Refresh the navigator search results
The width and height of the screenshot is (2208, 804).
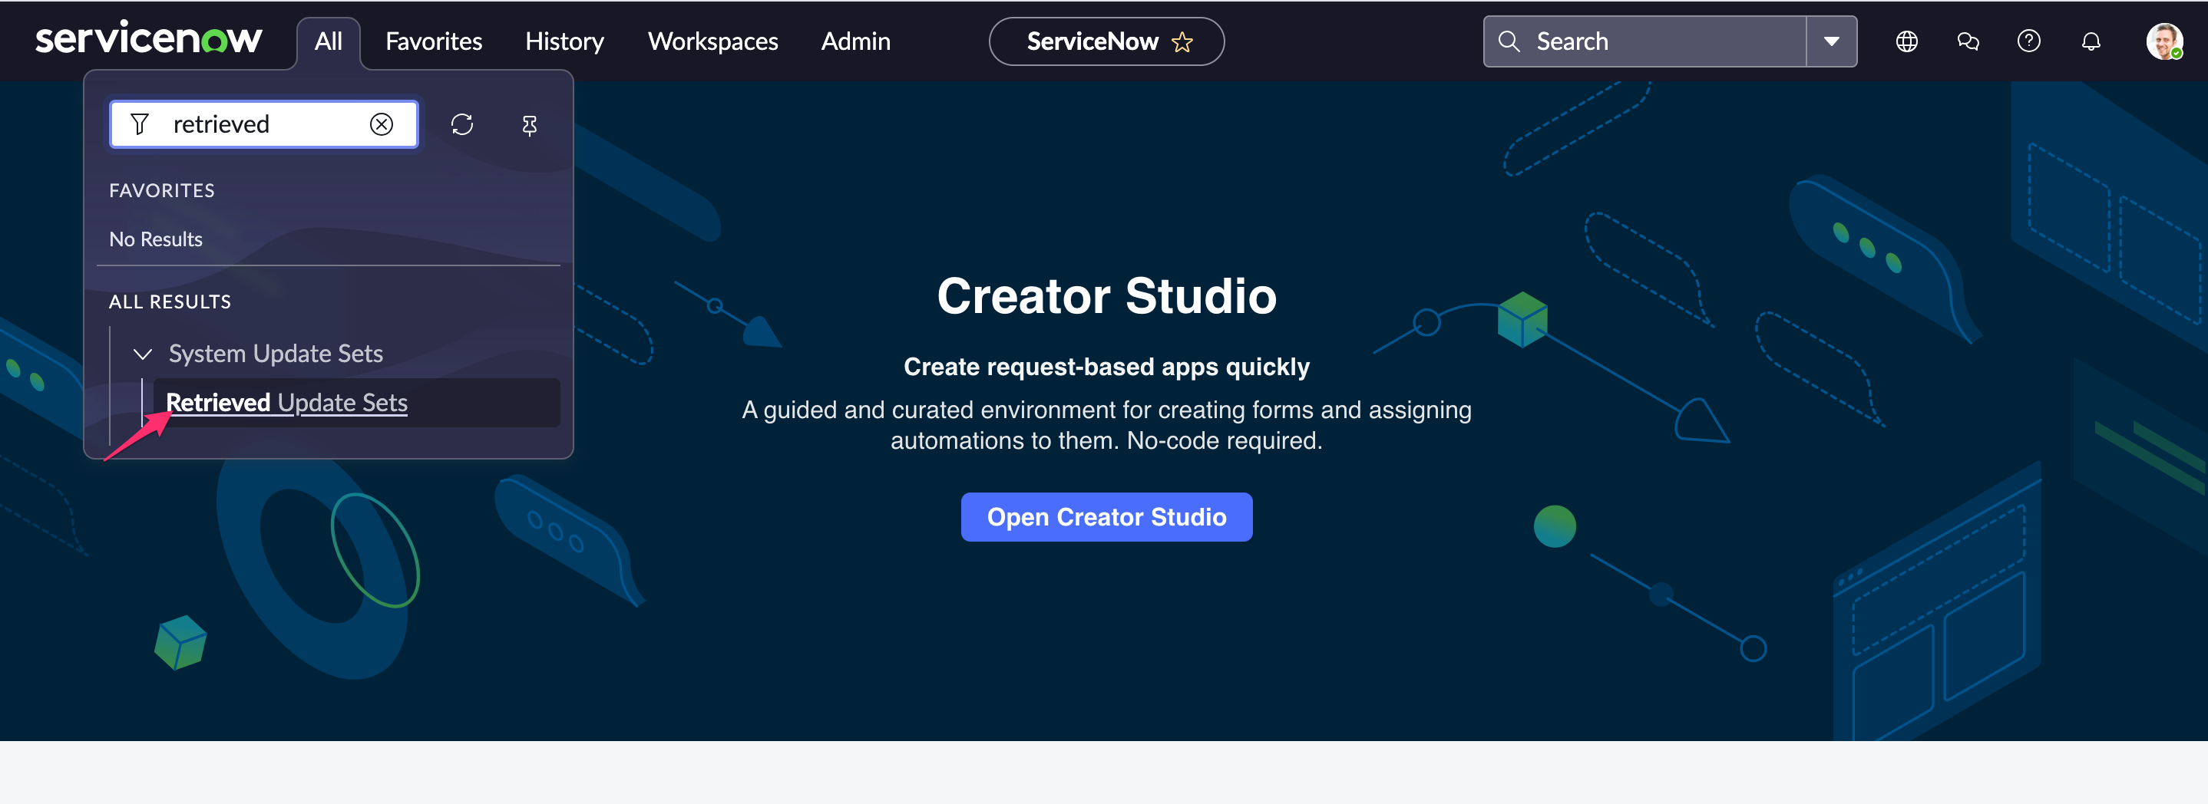pos(462,124)
